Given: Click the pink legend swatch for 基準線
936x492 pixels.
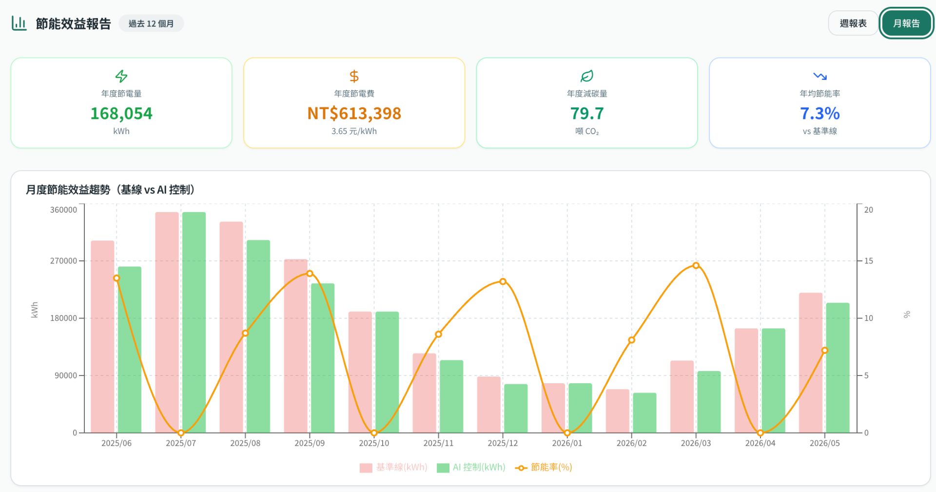Looking at the screenshot, I should coord(366,468).
